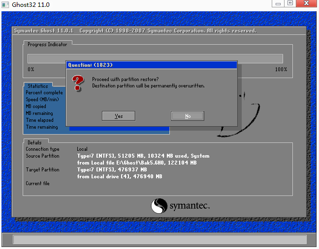The height and width of the screenshot is (249, 319).
Task: Click the Symantec Ghost 11.0.1 copyright header
Action: coord(135,30)
